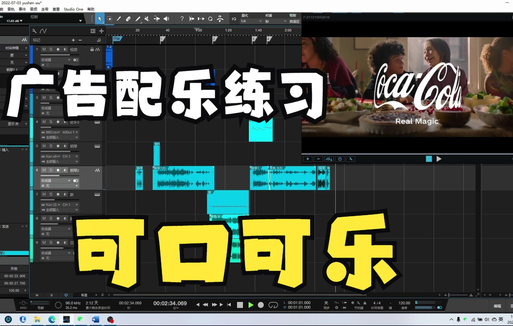Mute the 视频 track
The width and height of the screenshot is (513, 326).
44,49
